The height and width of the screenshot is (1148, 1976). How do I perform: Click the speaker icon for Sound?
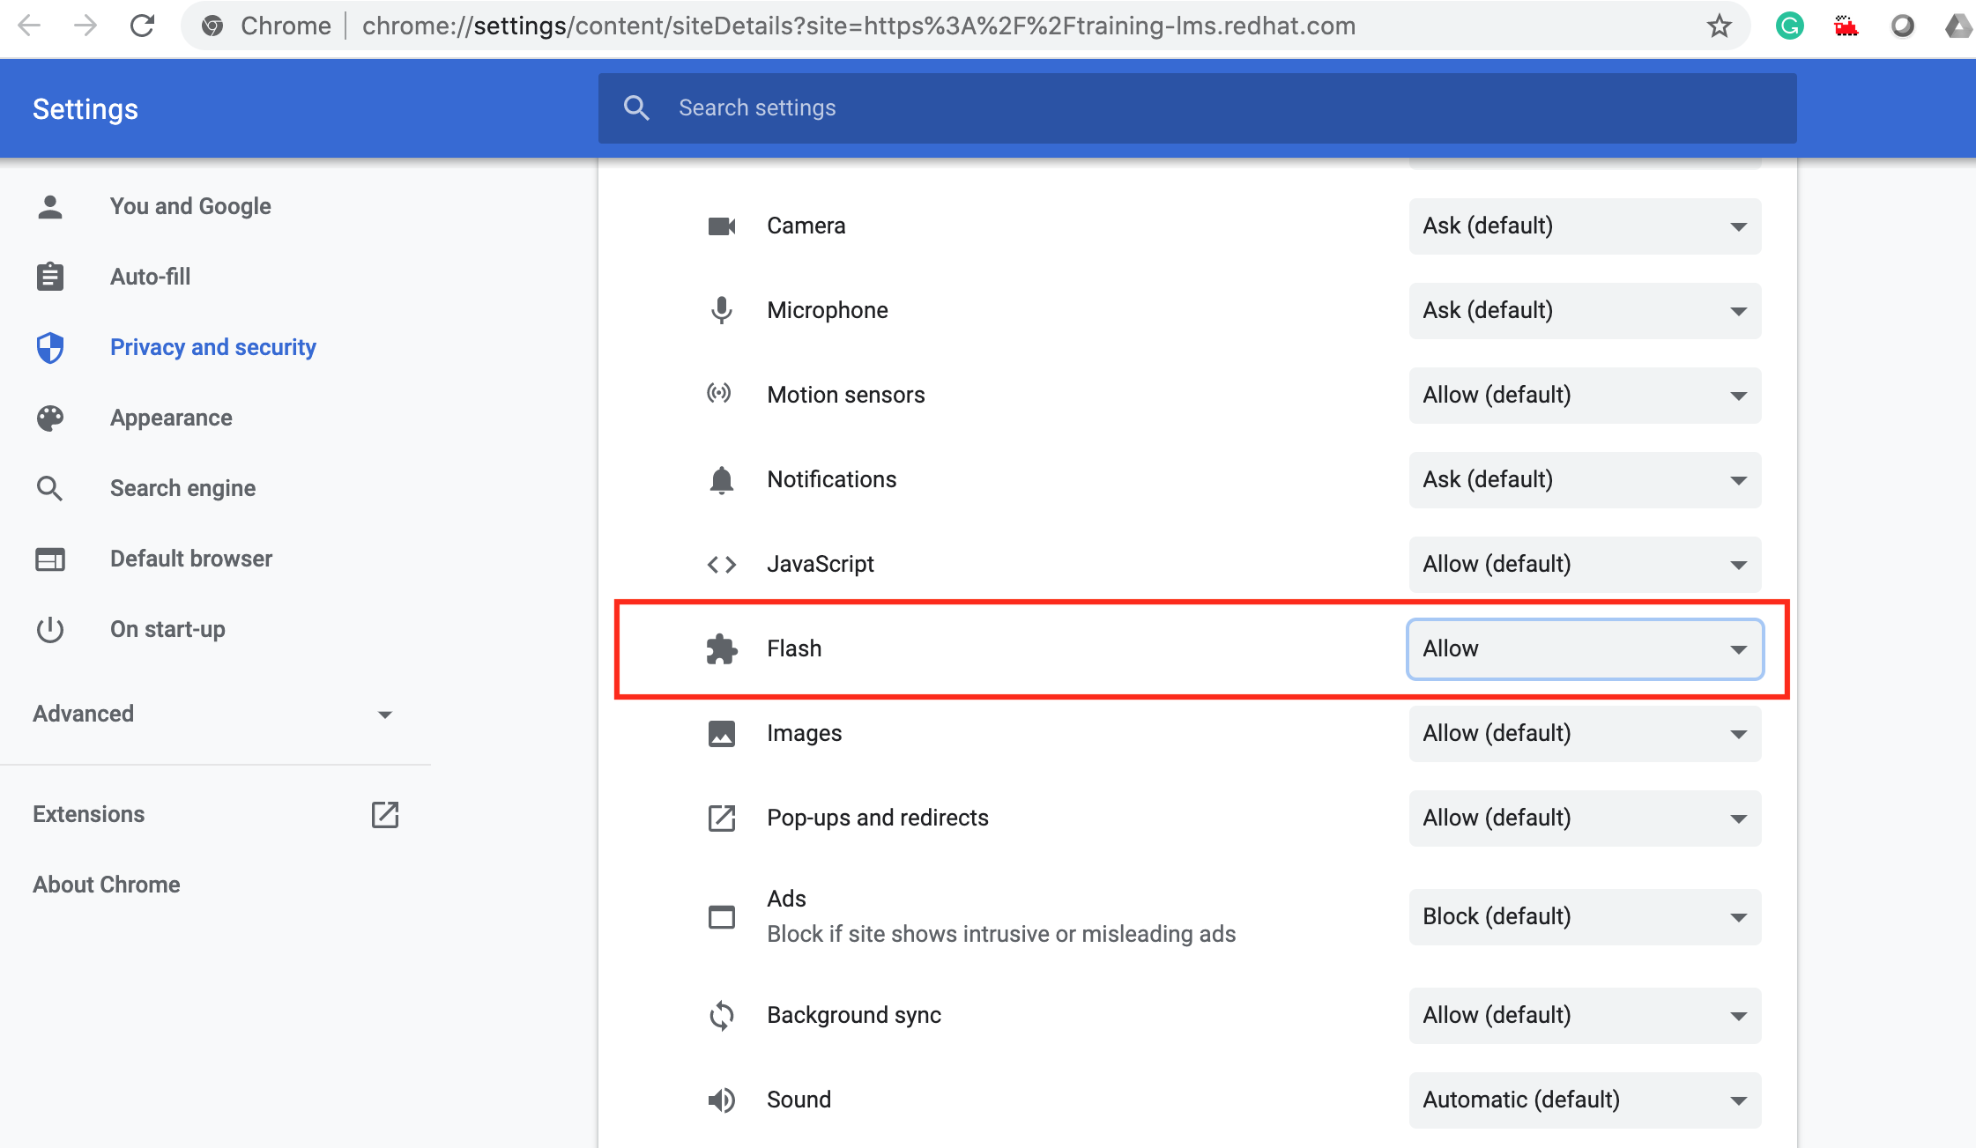click(722, 1100)
